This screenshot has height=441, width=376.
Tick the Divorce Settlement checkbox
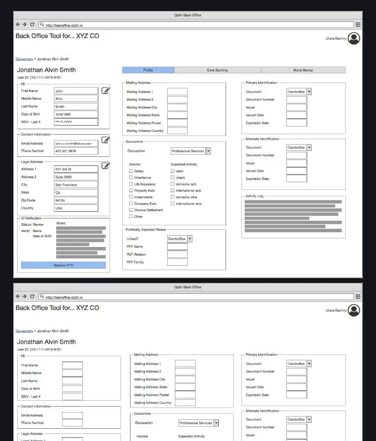coord(131,210)
